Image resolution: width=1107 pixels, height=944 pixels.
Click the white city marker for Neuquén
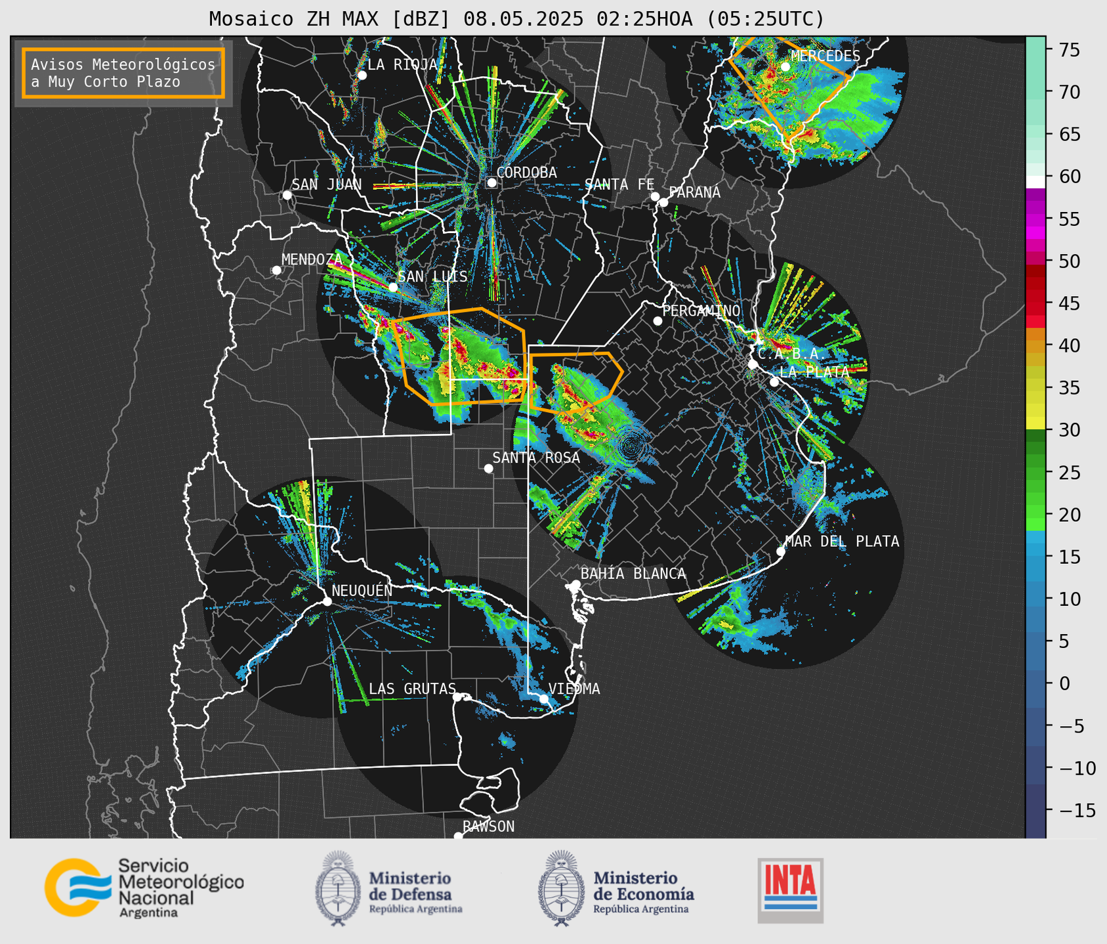[x=327, y=601]
